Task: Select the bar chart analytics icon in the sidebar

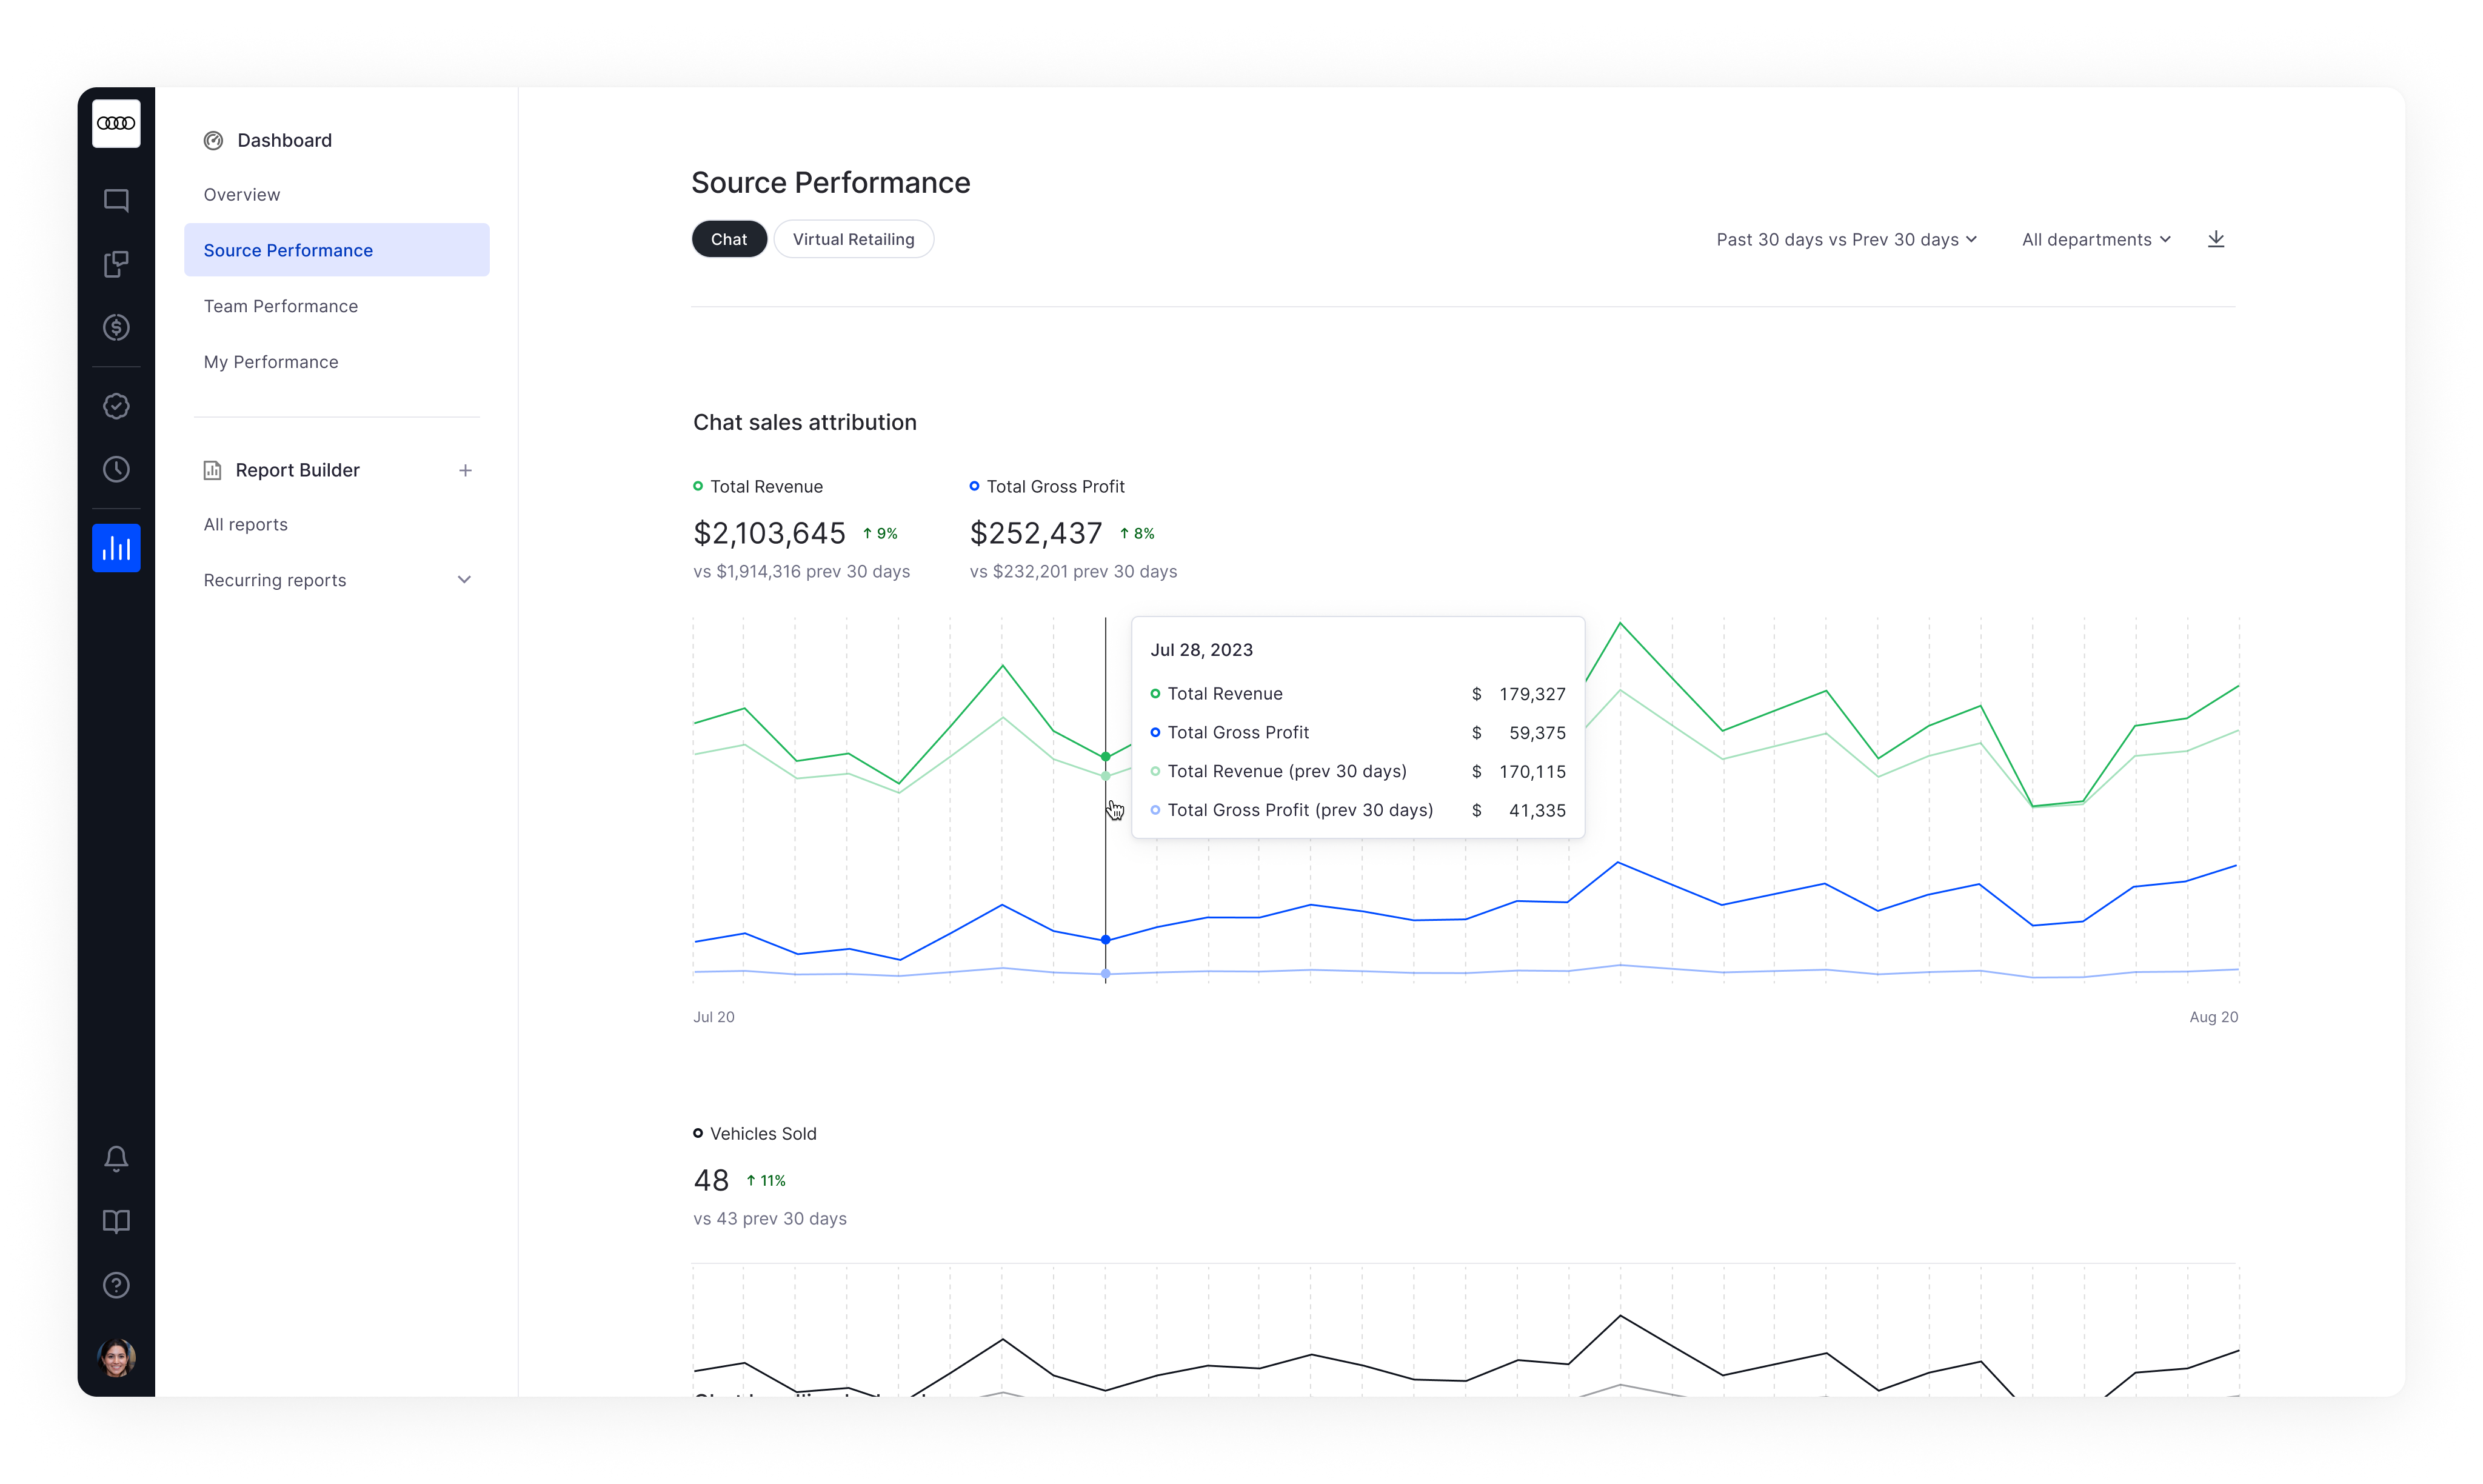Action: click(x=116, y=548)
